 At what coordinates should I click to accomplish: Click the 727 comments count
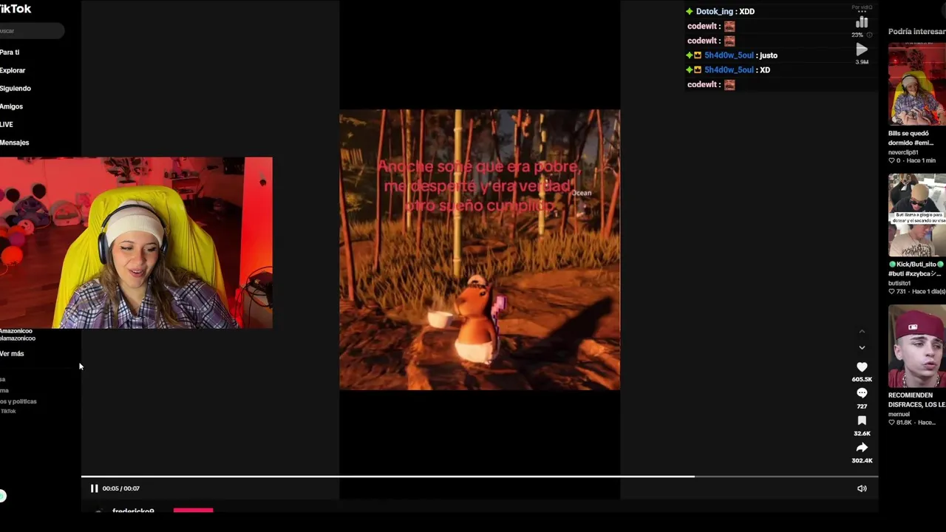[862, 406]
